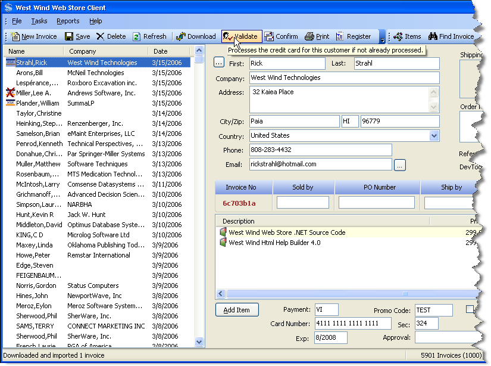The height and width of the screenshot is (366, 491).
Task: Click into the First name field
Action: click(x=287, y=63)
